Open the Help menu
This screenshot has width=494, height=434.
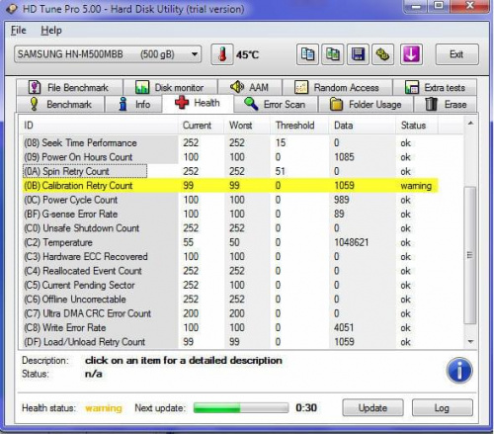[x=51, y=31]
